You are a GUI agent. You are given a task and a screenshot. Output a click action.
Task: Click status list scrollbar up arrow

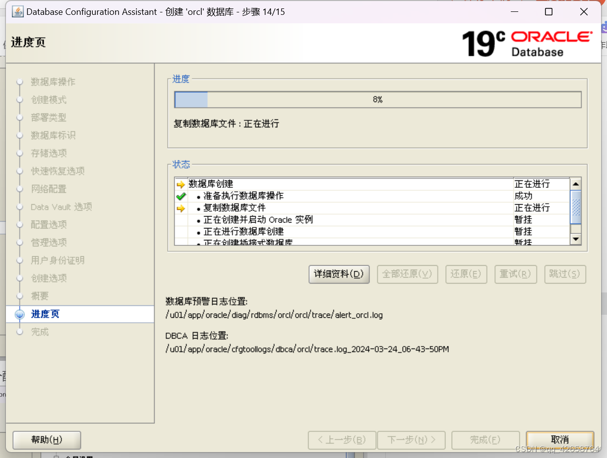point(575,184)
